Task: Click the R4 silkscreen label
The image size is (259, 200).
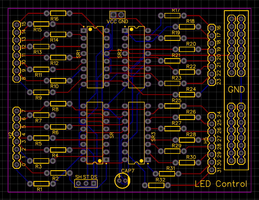Action: [x=55, y=155]
